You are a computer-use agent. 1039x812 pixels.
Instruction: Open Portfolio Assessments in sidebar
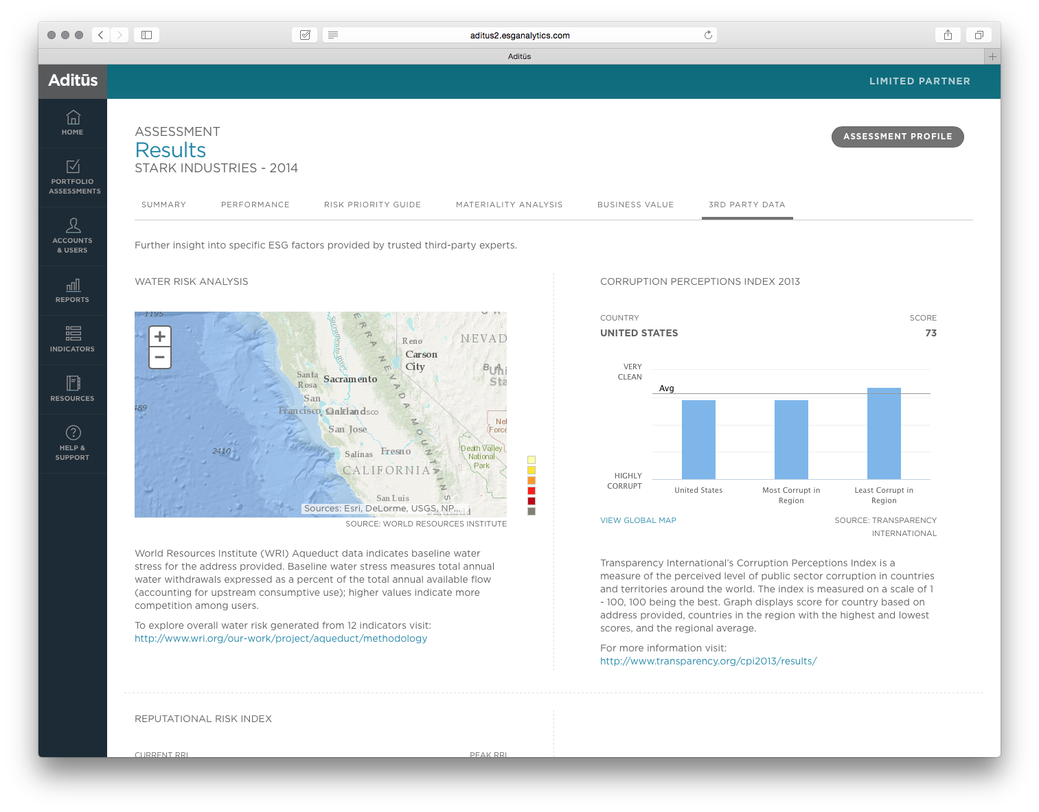tap(73, 177)
